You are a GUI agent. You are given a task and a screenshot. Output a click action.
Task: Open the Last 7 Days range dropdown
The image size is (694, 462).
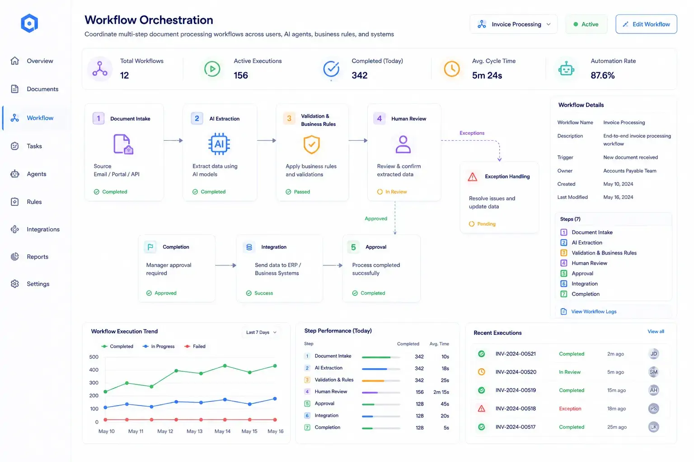point(262,333)
